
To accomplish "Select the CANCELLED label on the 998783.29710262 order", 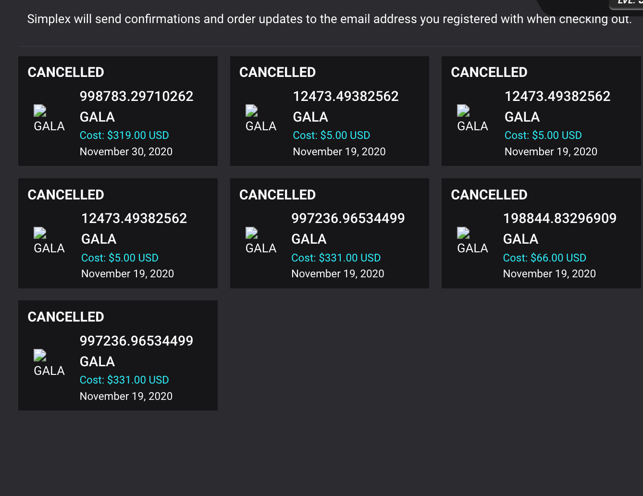I will 66,72.
